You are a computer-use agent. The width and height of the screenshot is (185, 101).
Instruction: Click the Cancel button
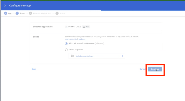143,69
